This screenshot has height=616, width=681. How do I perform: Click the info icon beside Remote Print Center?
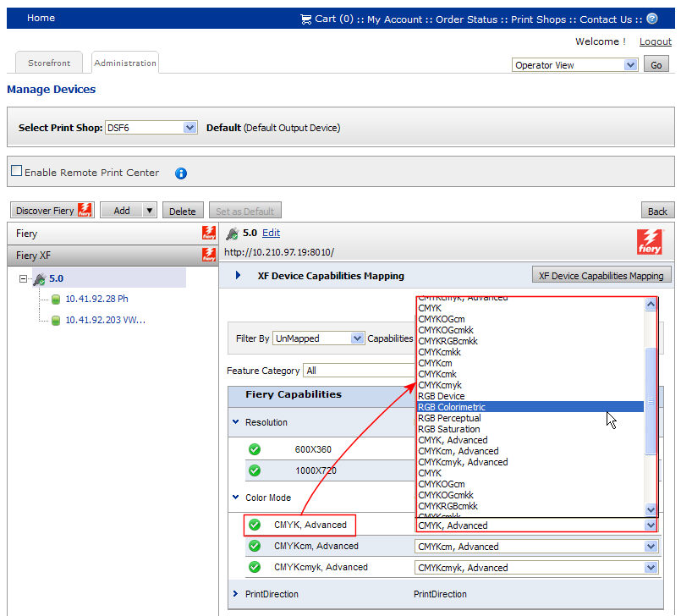point(181,173)
